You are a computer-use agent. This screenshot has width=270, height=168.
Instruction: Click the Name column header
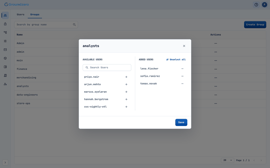point(20,35)
